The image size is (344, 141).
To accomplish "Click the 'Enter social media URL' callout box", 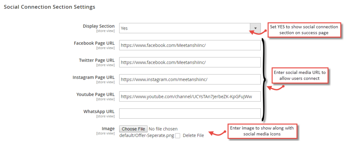I will (300, 75).
